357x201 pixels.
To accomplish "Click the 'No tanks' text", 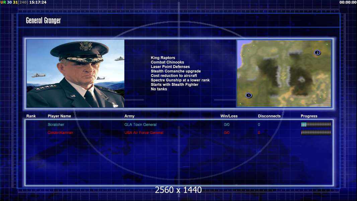I will coord(159,89).
